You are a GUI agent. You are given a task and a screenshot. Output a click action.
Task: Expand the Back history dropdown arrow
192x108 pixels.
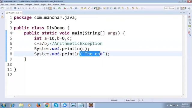click(139, 8)
